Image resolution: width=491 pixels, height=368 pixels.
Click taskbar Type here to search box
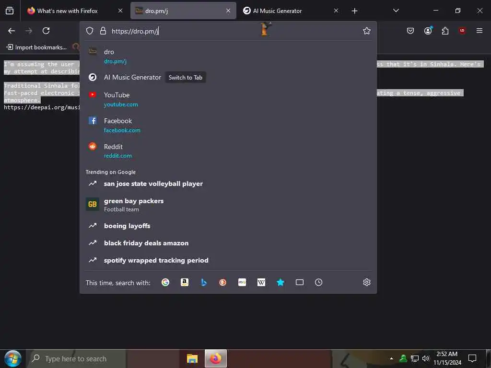[x=76, y=358]
